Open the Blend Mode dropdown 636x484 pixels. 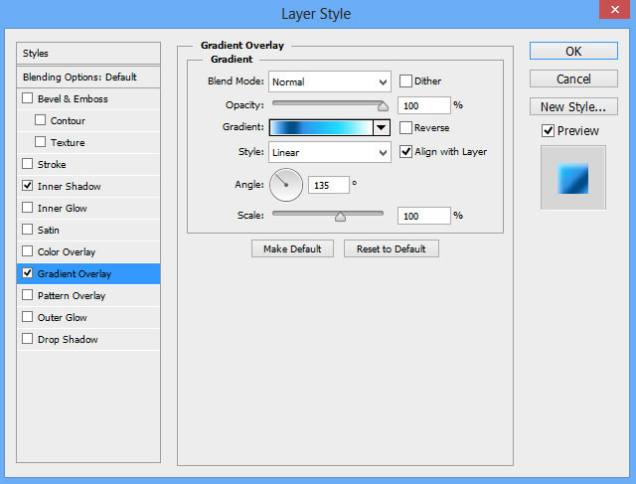pyautogui.click(x=329, y=81)
